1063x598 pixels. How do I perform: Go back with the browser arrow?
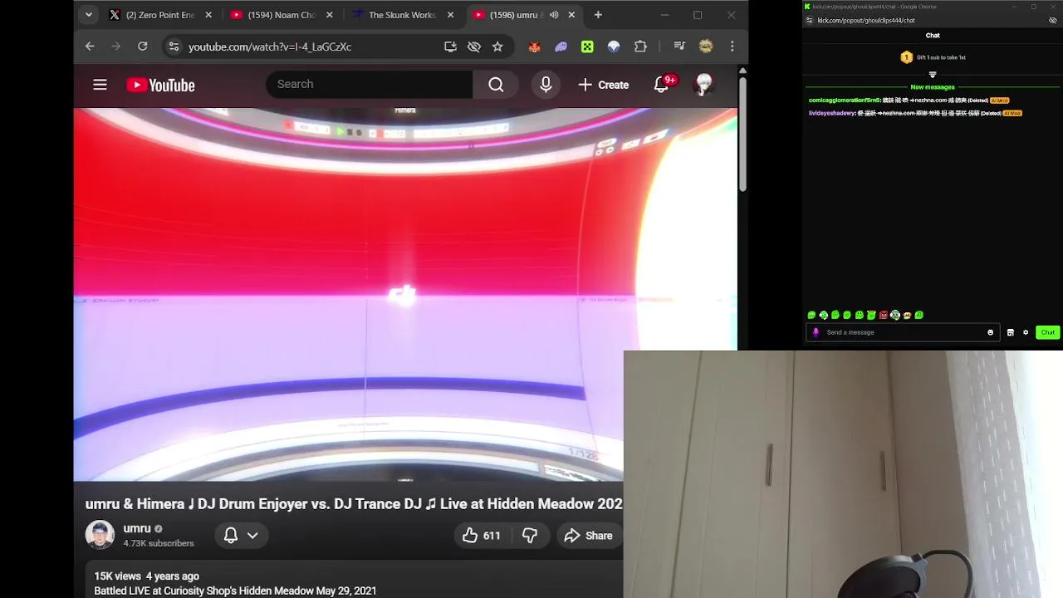click(90, 47)
